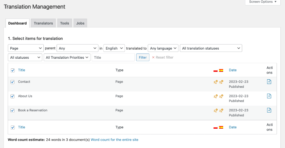Screen dimensions: 285x148
Task: Click the Title search input field
Action: click(x=113, y=57)
